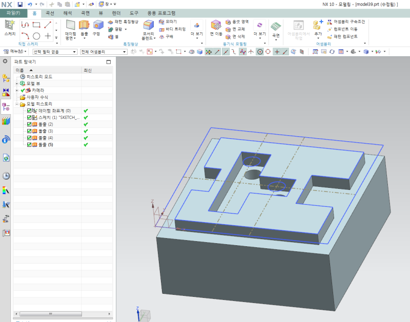
Task: Collapse the Model History (모델 히스토리) node
Action: [17, 104]
